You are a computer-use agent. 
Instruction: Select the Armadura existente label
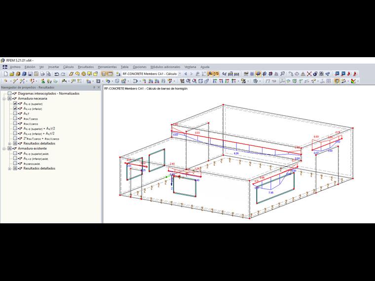(32, 148)
